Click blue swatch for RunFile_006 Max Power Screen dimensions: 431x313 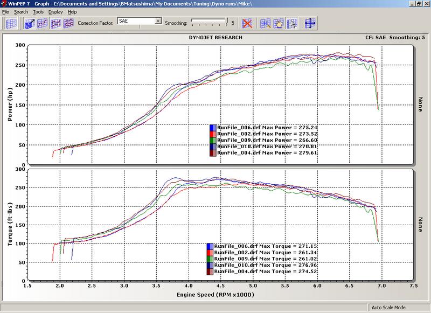tap(212, 128)
